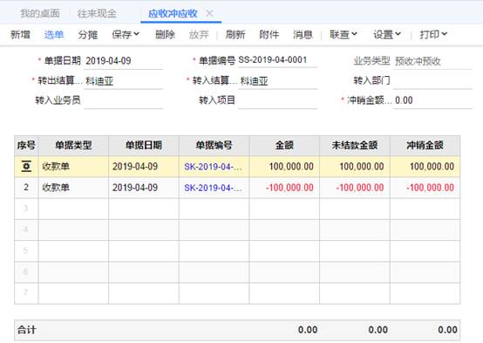Click the 删除 toolbar button
Image resolution: width=483 pixels, height=343 pixels.
(165, 34)
